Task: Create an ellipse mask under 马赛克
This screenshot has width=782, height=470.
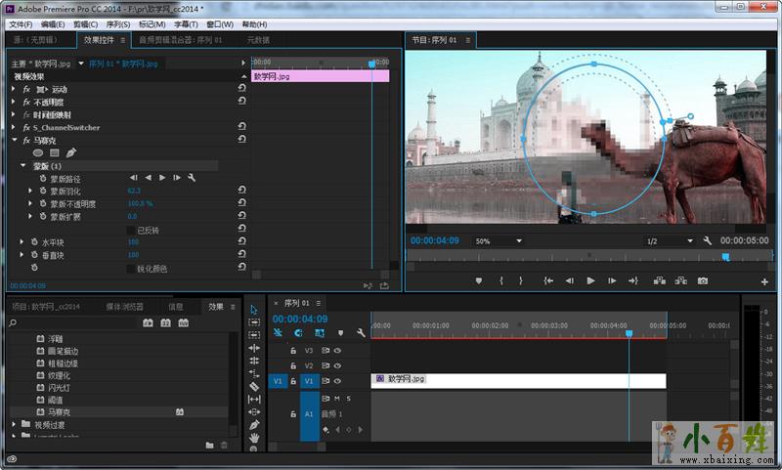Action: pos(38,153)
